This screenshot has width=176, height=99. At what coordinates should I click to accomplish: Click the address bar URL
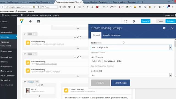coord(19,7)
